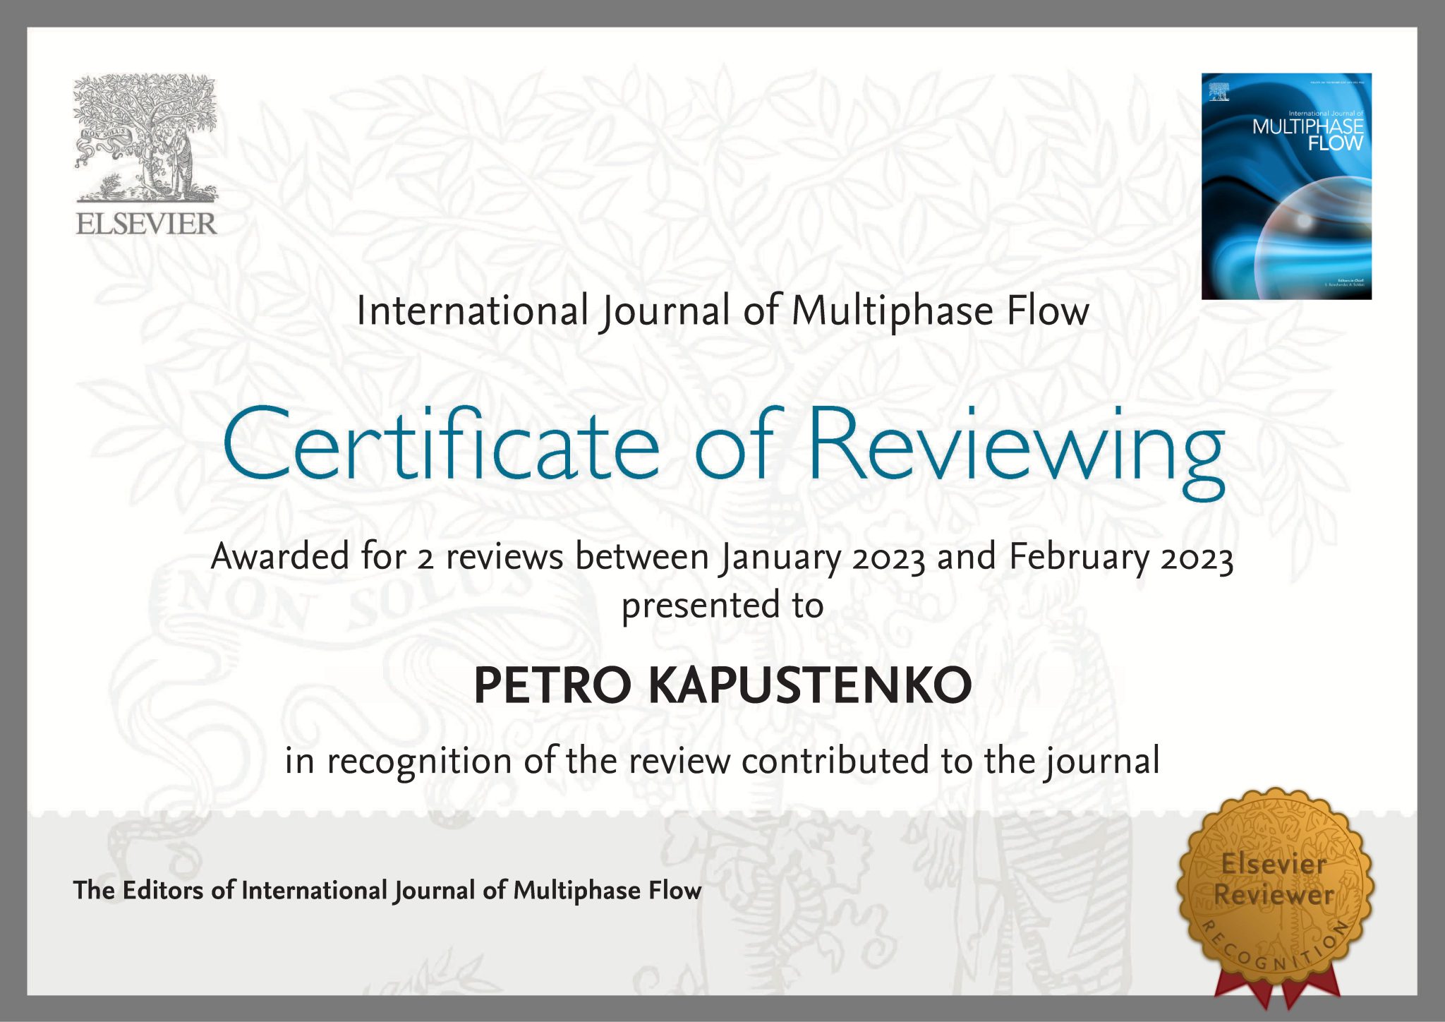Click the International Journal of Multiphase Flow heading
The height and width of the screenshot is (1022, 1445).
(722, 311)
